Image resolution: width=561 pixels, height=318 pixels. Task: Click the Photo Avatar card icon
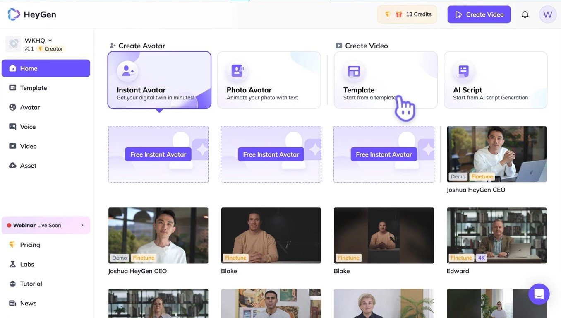pos(237,71)
